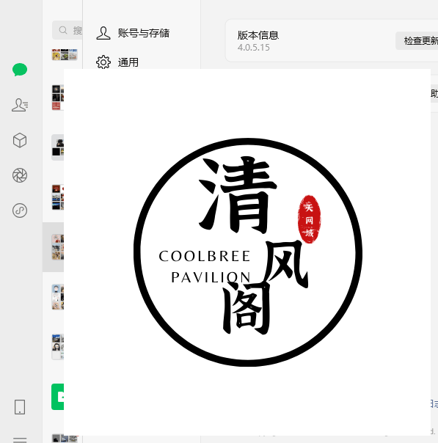Click the 版本信息 label
The height and width of the screenshot is (443, 438).
[258, 35]
